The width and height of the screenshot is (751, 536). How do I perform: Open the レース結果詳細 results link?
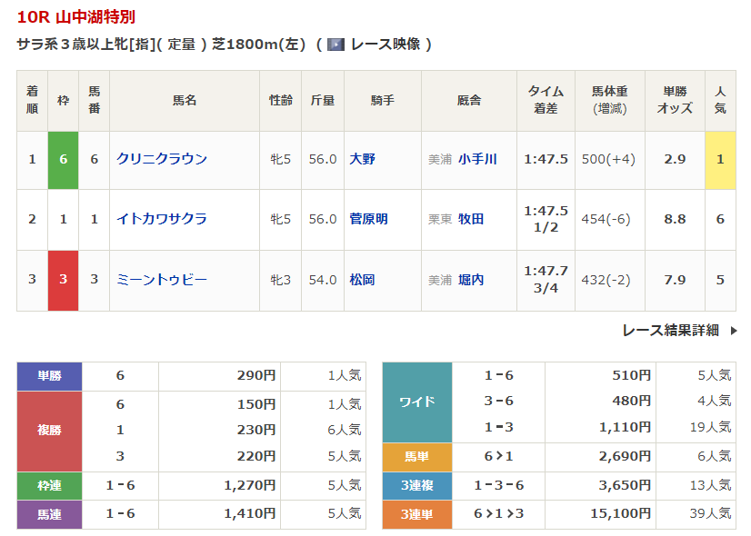click(x=670, y=331)
